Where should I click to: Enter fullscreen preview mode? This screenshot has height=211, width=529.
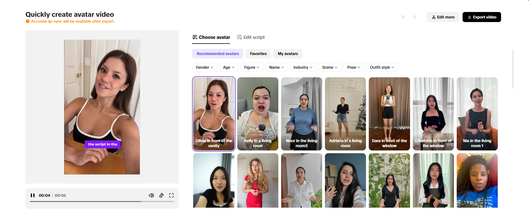[171, 195]
